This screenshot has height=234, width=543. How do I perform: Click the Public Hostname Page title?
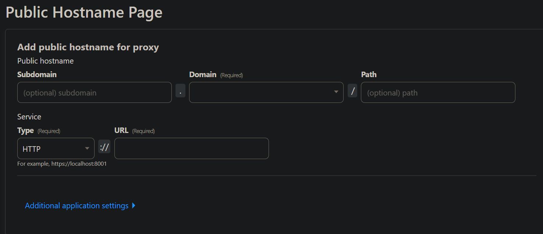pyautogui.click(x=84, y=12)
